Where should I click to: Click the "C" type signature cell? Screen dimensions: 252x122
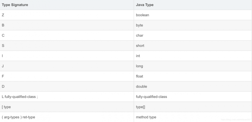click(x=3, y=35)
